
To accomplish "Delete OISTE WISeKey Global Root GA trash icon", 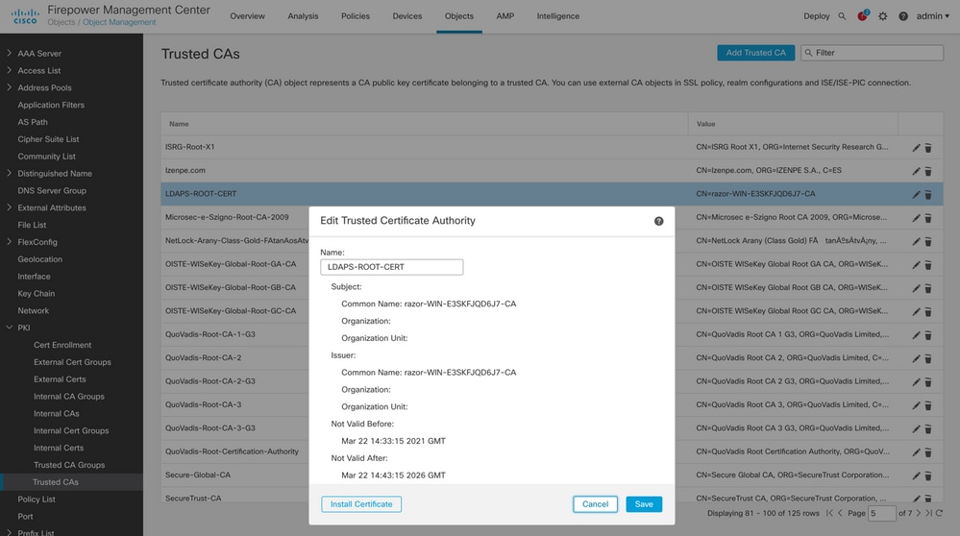I will click(928, 265).
